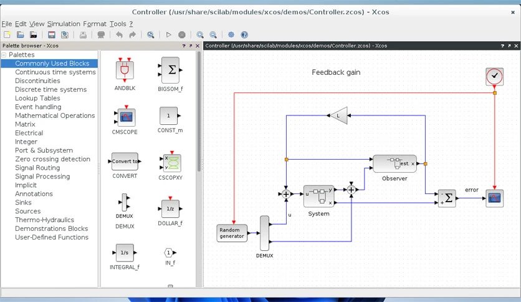Image resolution: width=521 pixels, height=302 pixels.
Task: Click the print toolbar icon
Action: pyautogui.click(x=83, y=34)
